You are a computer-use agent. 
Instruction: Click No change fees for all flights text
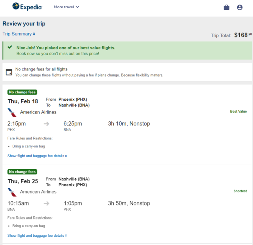[x=41, y=69]
